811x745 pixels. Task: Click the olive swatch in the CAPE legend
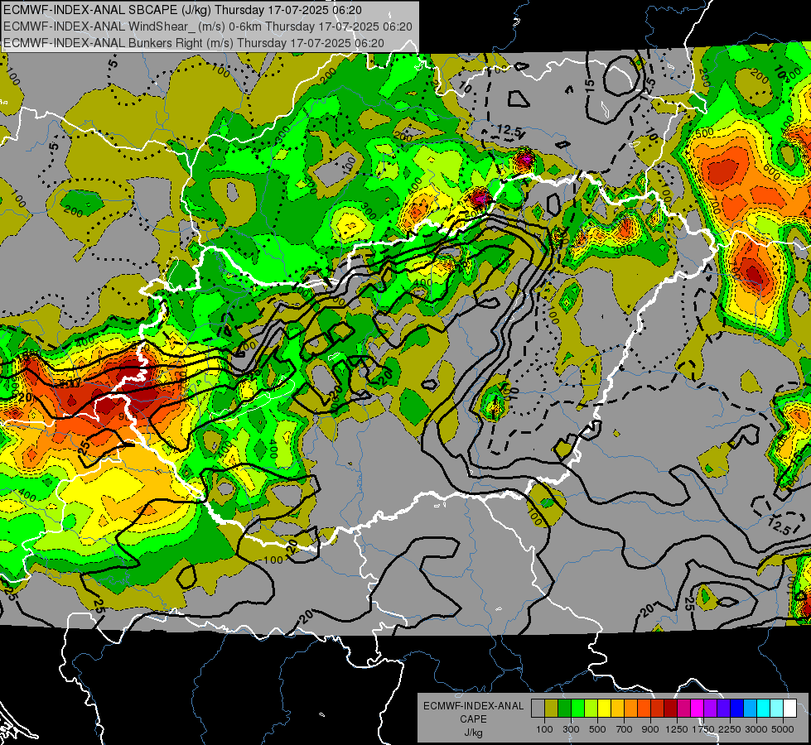(x=552, y=709)
